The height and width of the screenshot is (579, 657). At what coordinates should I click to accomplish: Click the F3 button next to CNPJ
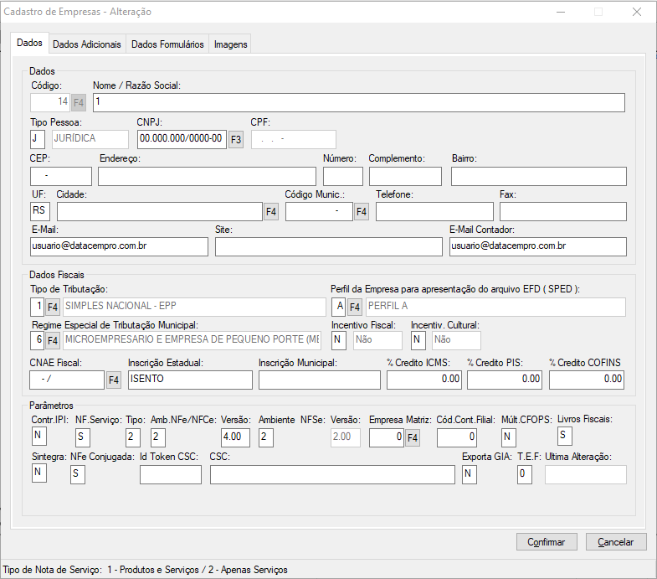[x=236, y=139]
